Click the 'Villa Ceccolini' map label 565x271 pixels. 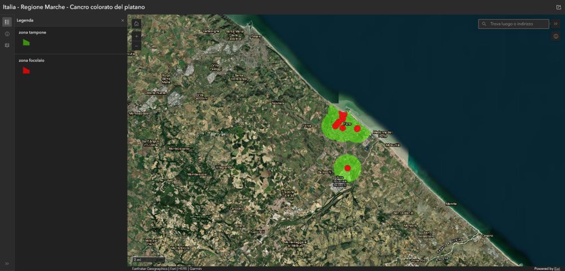(x=201, y=96)
